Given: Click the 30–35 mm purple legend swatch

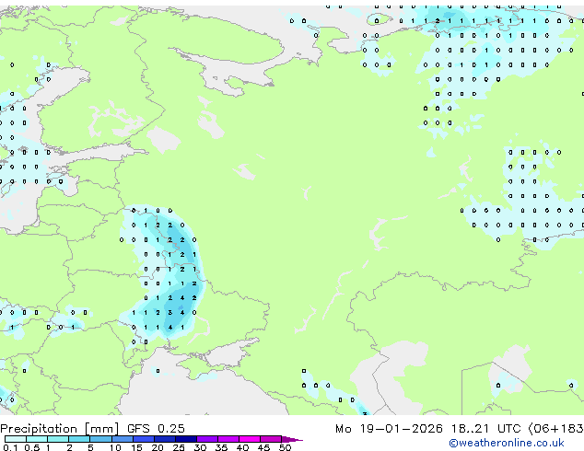Looking at the screenshot, I should 206,439.
